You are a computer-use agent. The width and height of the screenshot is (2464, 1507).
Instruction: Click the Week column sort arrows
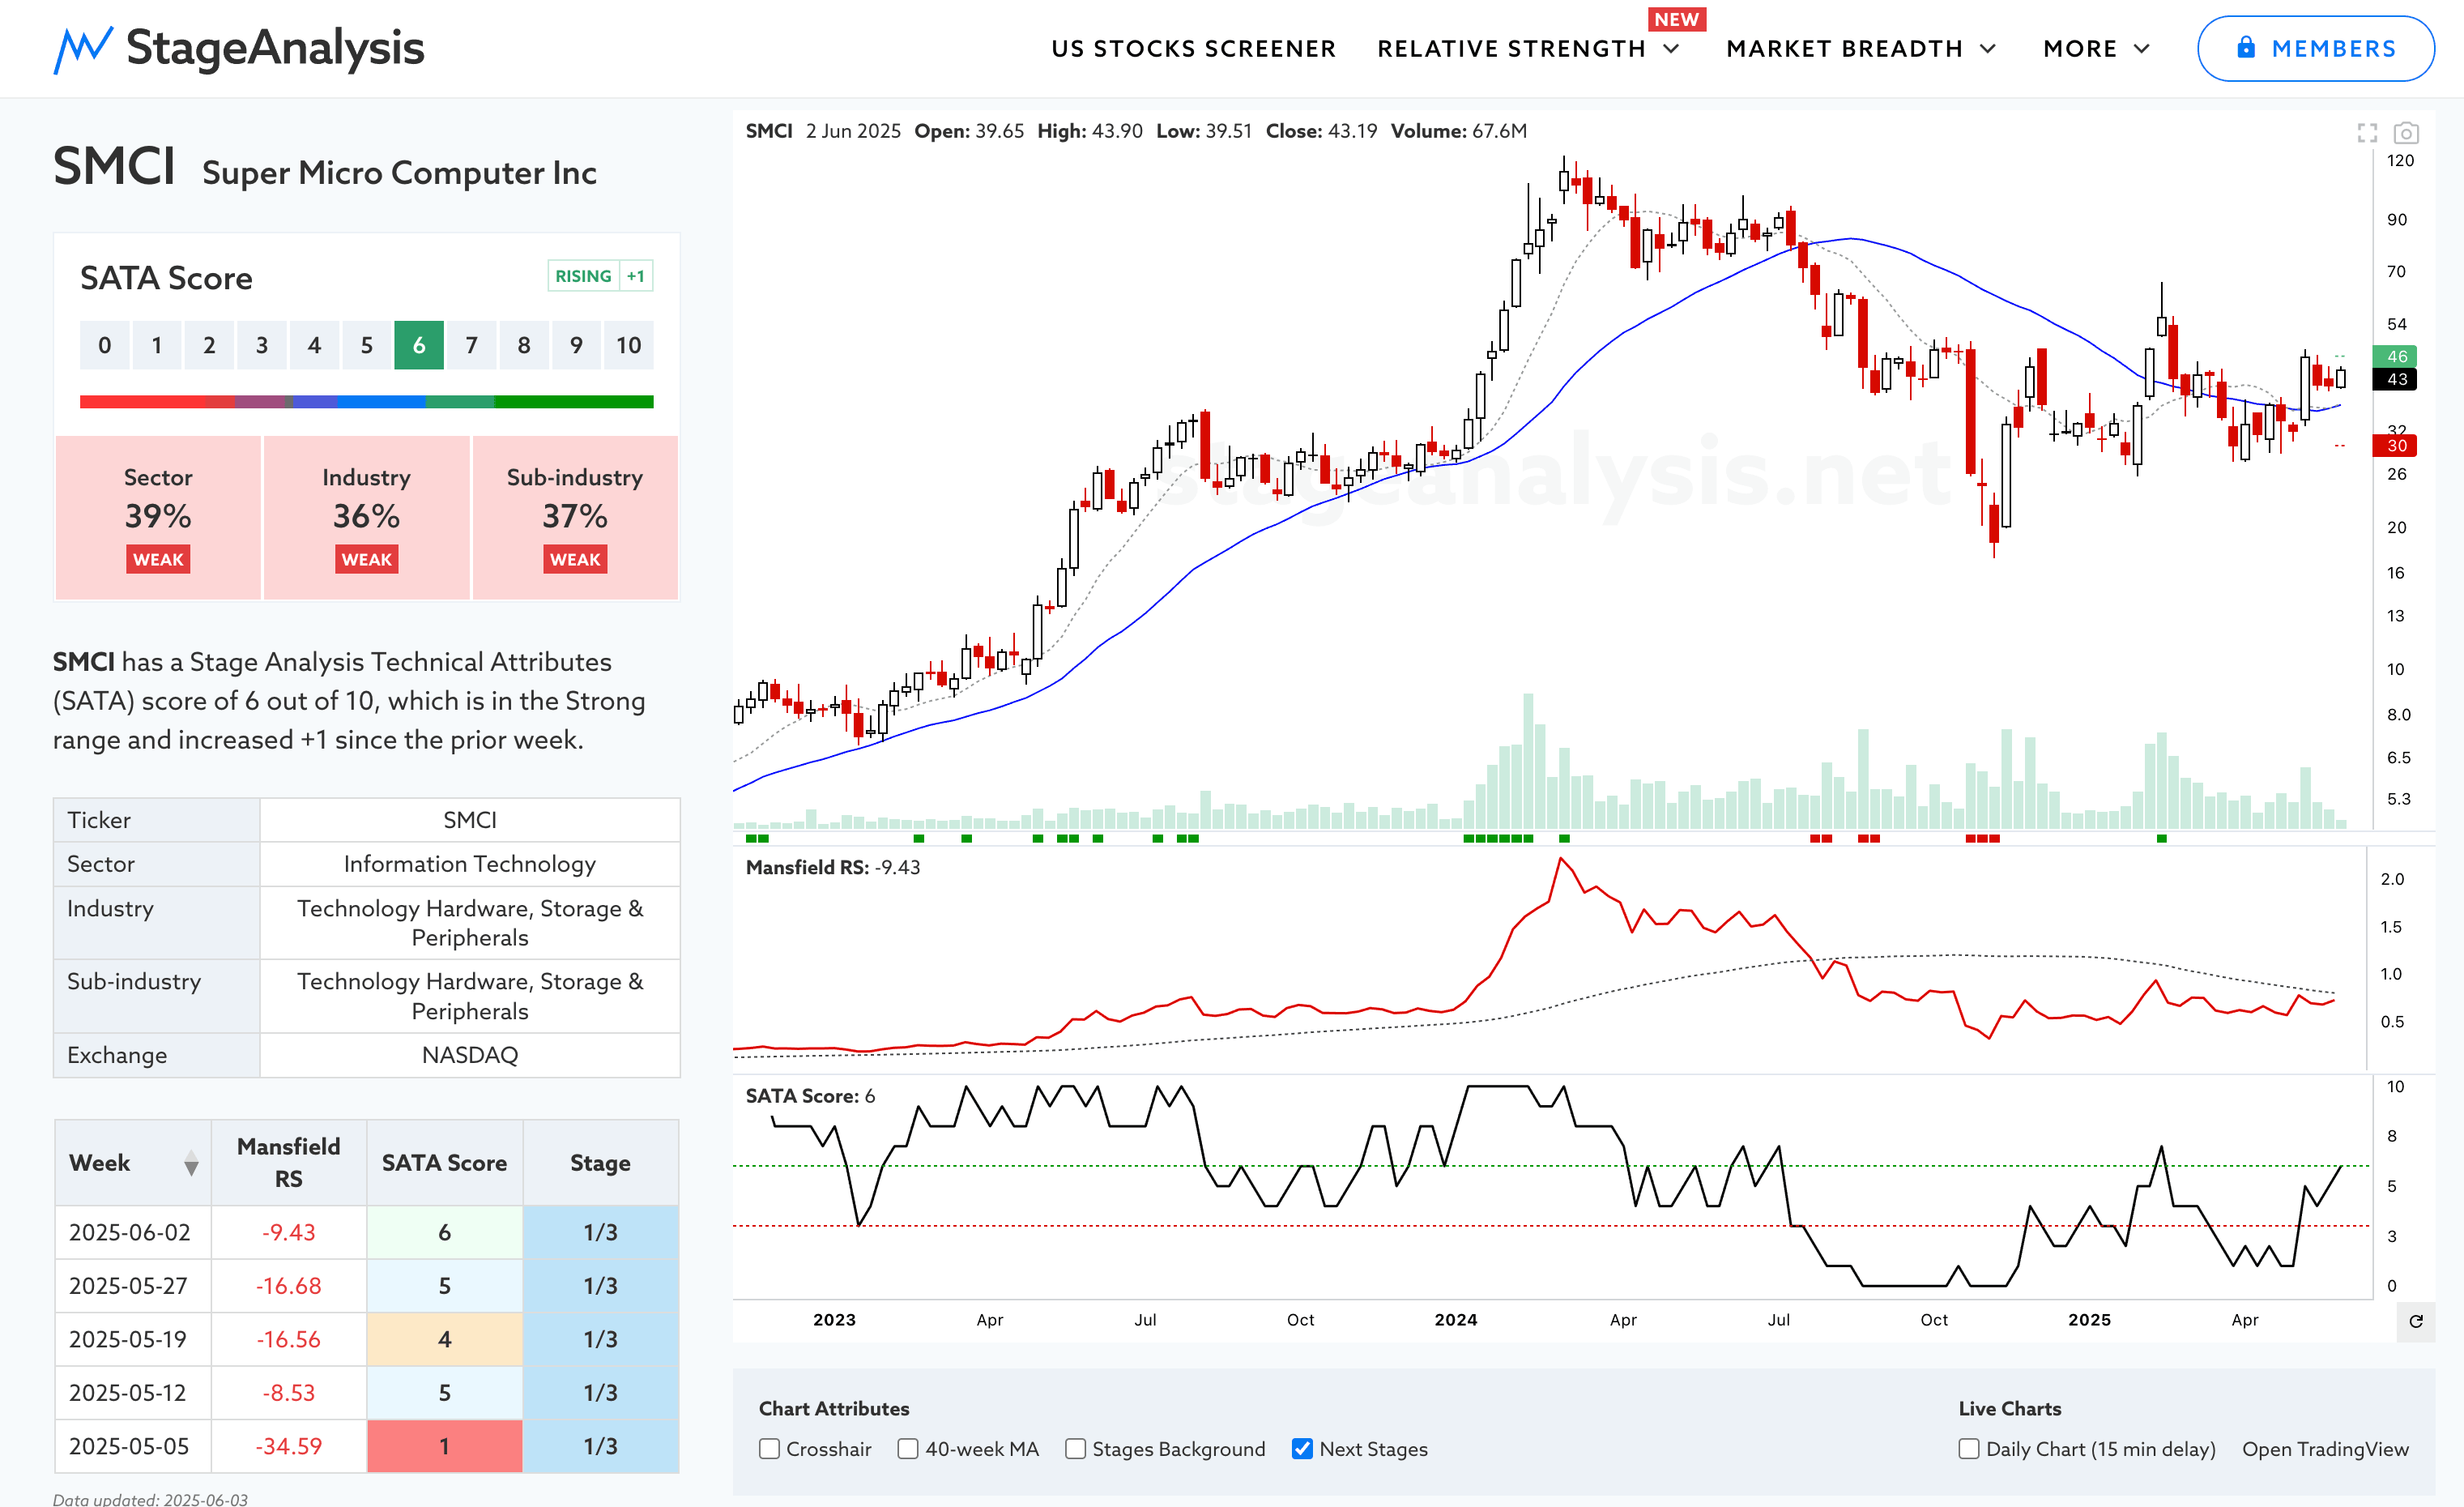tap(191, 1163)
